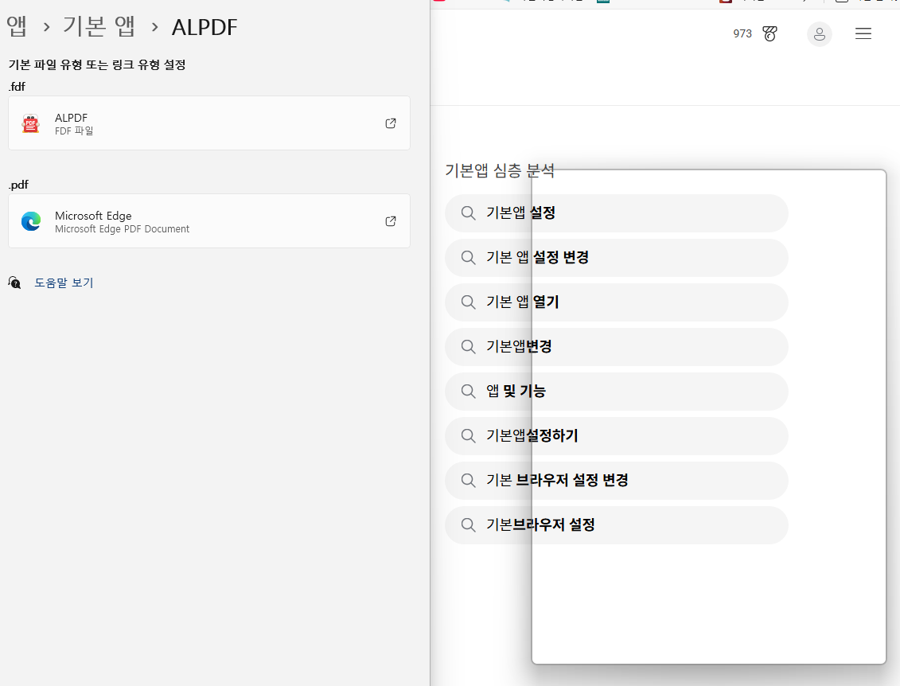
Task: Click the Microsoft Edge logo icon under .pdf
Action: pos(31,221)
